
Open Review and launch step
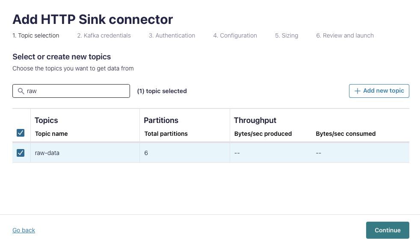[345, 35]
